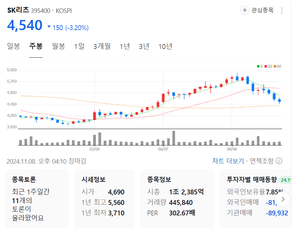The image size is (293, 228).
Task: Click the KOSPI market label
Action: 64,11
